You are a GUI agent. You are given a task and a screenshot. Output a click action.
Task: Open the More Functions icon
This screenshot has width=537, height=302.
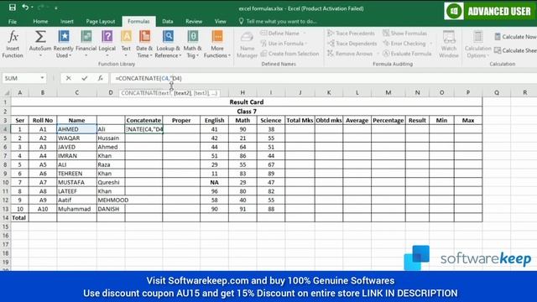[x=217, y=36]
